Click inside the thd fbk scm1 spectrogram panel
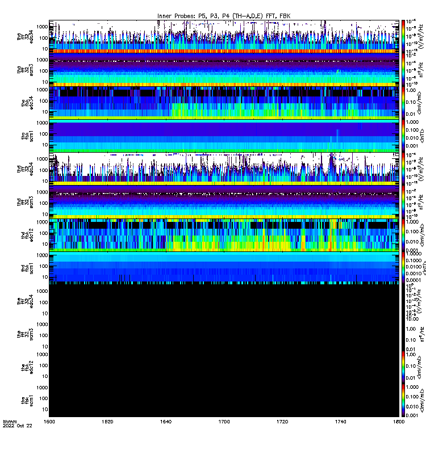426x454 pixels. tap(224, 268)
